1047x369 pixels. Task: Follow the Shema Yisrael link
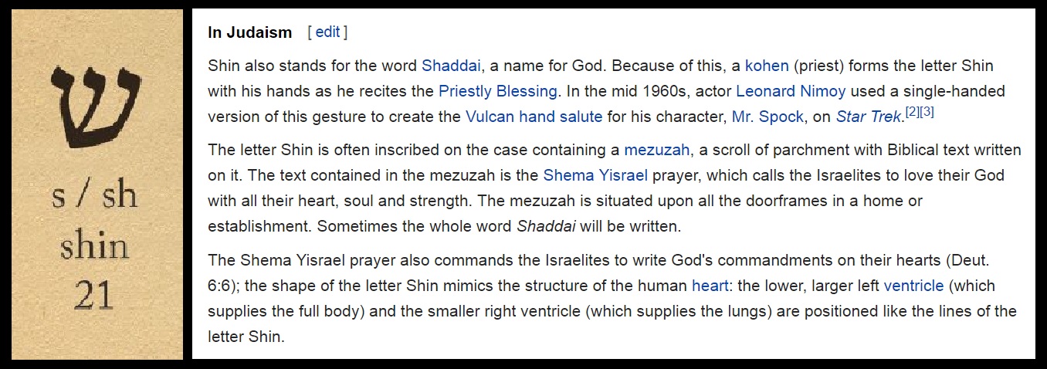(595, 175)
